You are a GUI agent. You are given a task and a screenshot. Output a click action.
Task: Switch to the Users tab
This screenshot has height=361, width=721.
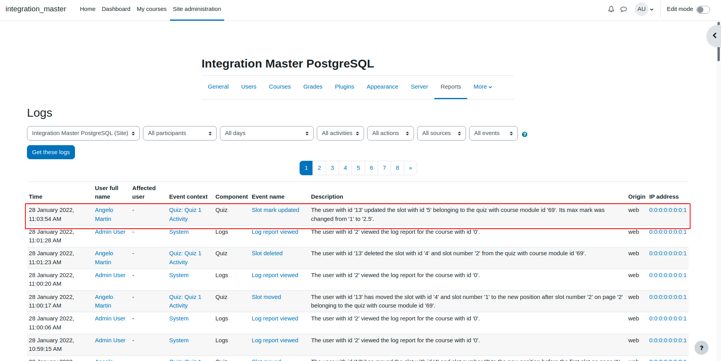[249, 87]
